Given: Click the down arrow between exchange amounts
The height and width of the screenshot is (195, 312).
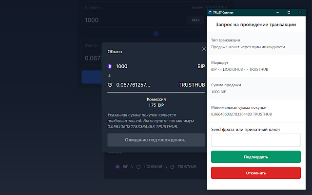Looking at the screenshot, I should [x=109, y=76].
